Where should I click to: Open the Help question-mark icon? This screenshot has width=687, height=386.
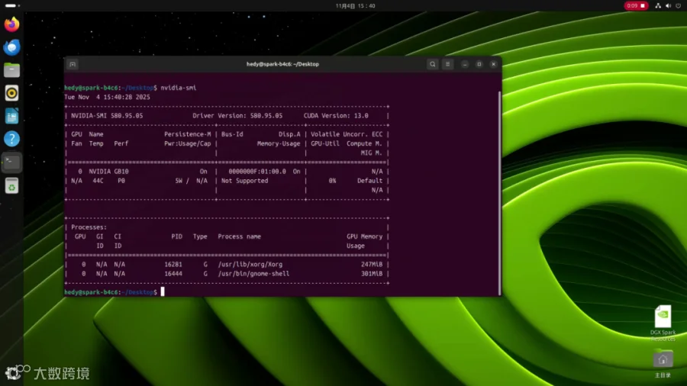coord(11,139)
